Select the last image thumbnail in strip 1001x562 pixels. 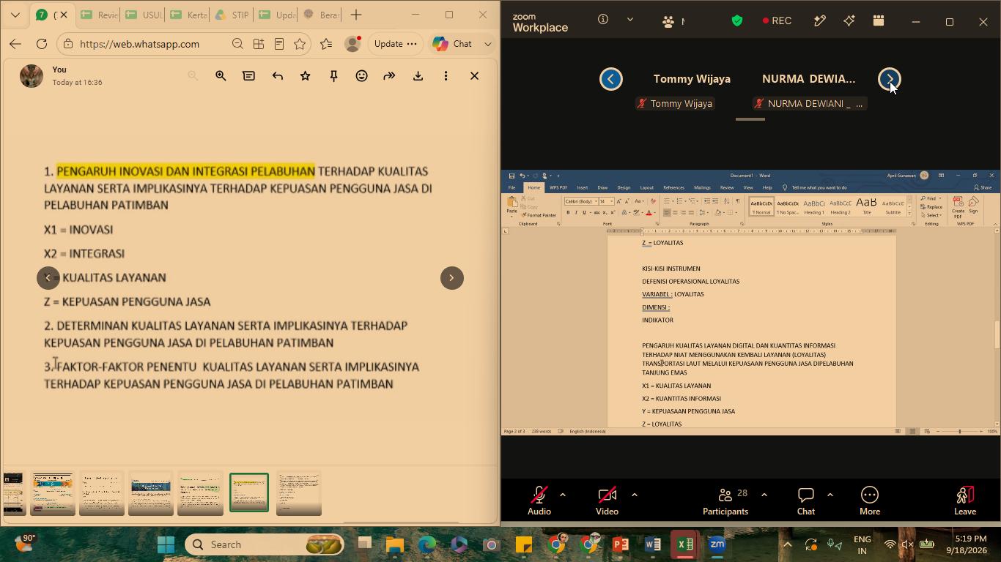pyautogui.click(x=299, y=493)
